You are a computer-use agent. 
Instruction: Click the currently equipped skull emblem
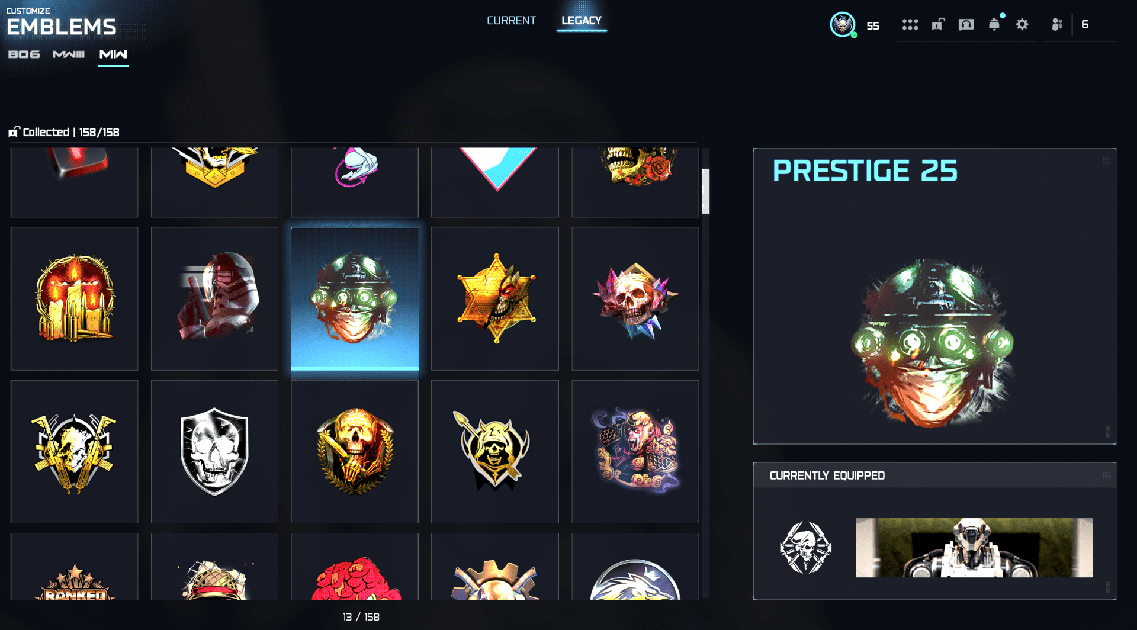(805, 548)
